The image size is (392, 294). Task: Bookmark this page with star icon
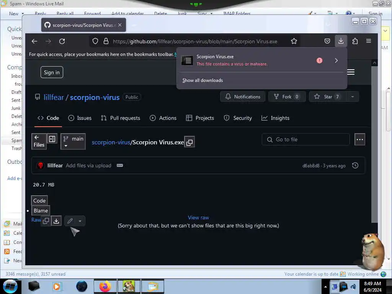point(294,41)
